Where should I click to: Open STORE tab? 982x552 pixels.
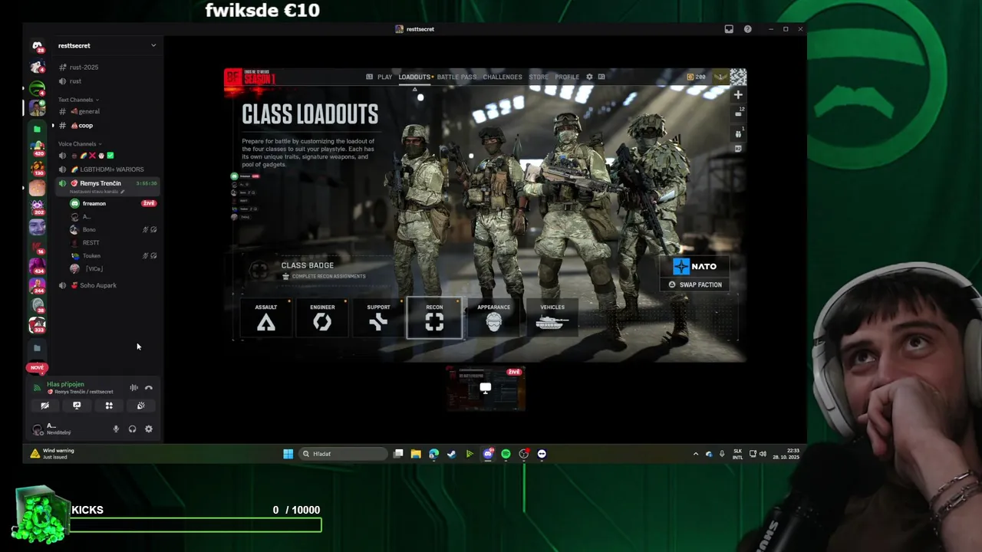(x=539, y=77)
